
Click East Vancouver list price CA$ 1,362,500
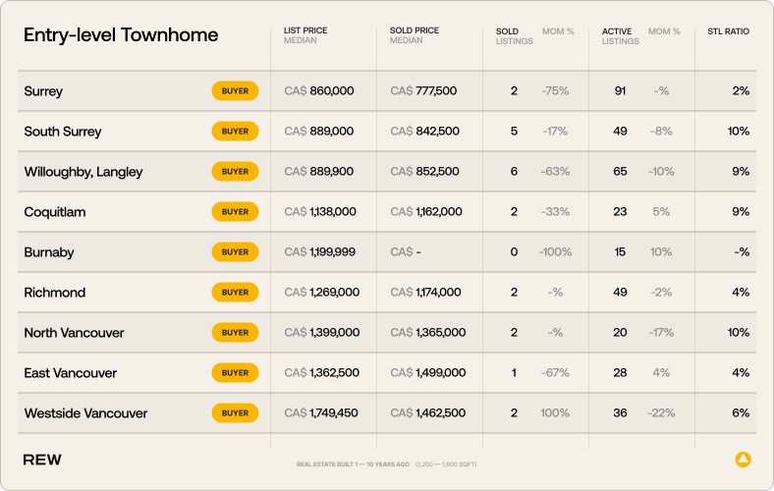[x=322, y=372]
